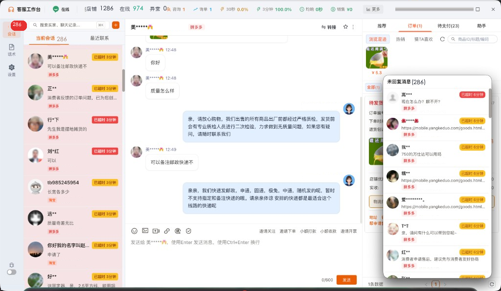Click the conversation list scrollbar
The width and height of the screenshot is (501, 291).
pos(123,80)
